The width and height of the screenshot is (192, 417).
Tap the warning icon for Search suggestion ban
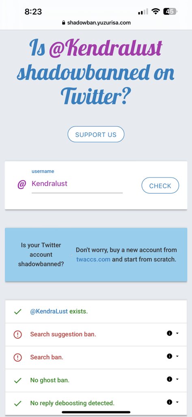[17, 334]
